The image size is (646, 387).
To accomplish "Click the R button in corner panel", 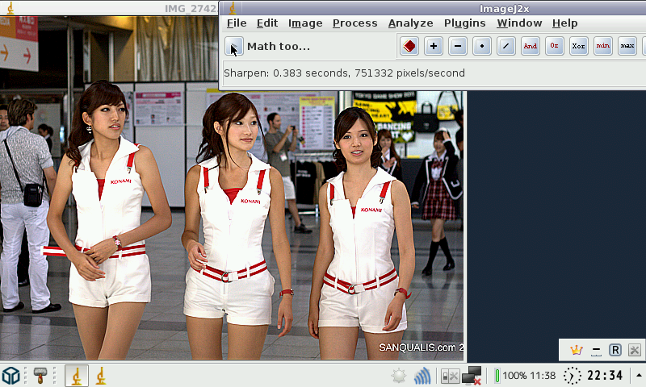I will coord(615,350).
